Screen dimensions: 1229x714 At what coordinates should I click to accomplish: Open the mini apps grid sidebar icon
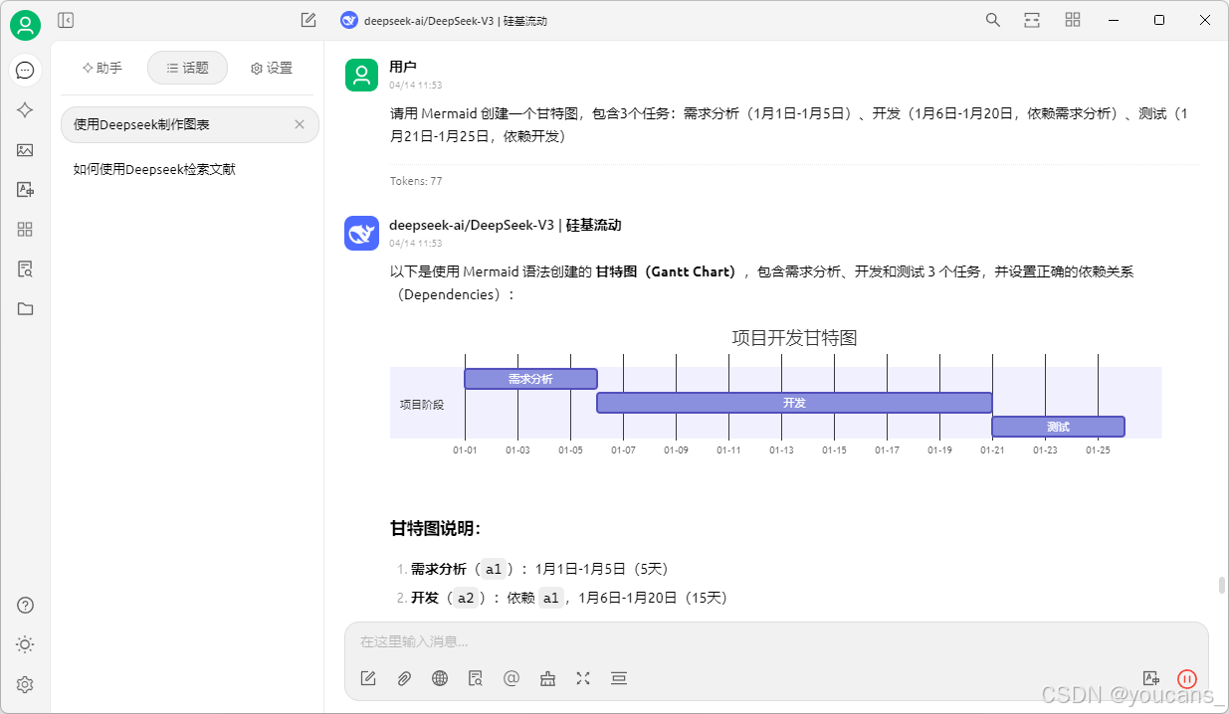click(x=25, y=230)
